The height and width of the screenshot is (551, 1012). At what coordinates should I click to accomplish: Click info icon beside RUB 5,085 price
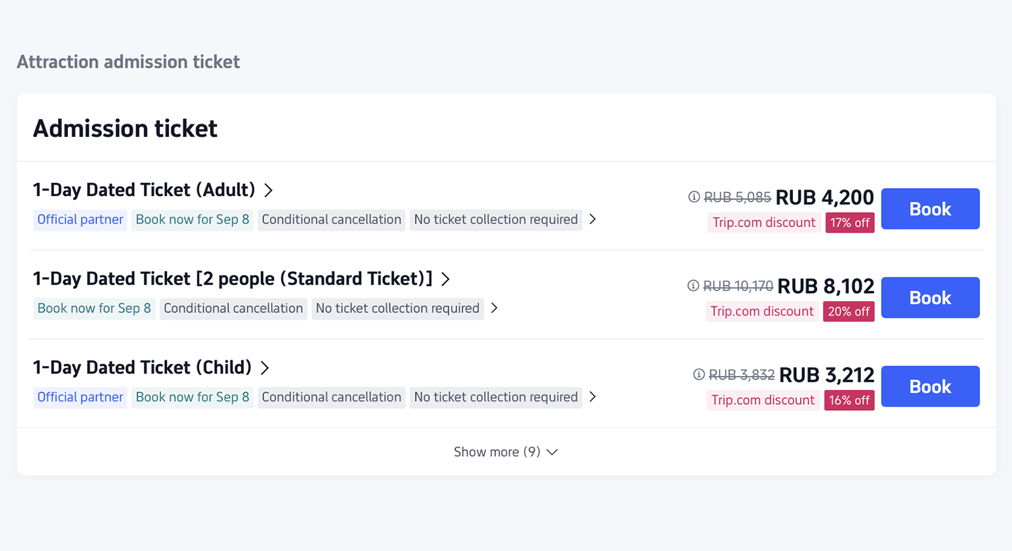[694, 197]
